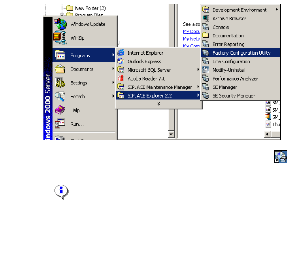Open the SIPLACE Maintenance Manager submenu arrow
Viewport: 304px width, 253px height.
pyautogui.click(x=198, y=87)
